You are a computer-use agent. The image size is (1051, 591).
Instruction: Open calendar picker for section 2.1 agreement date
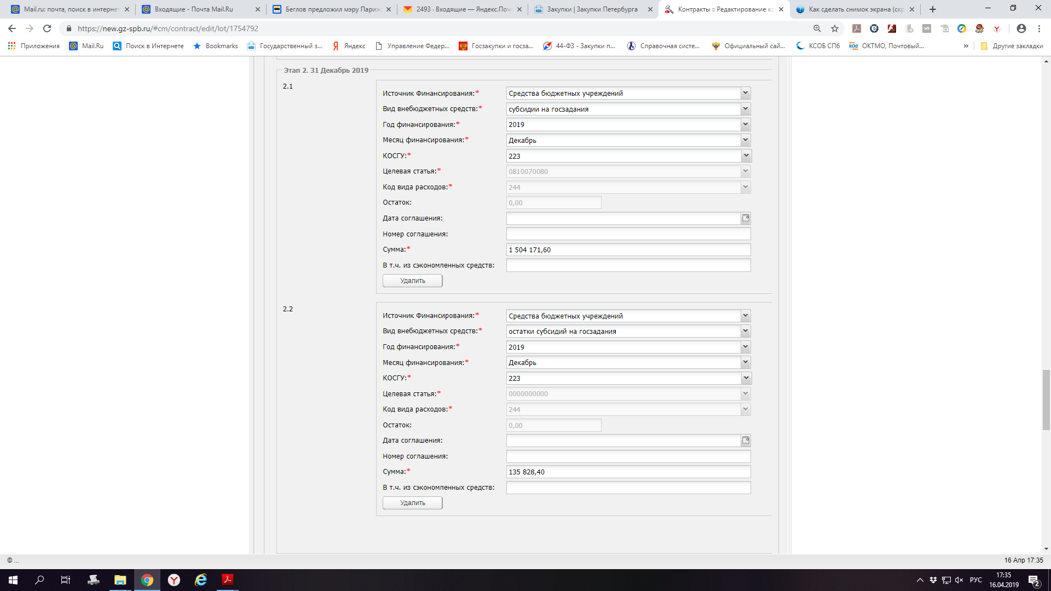[746, 218]
